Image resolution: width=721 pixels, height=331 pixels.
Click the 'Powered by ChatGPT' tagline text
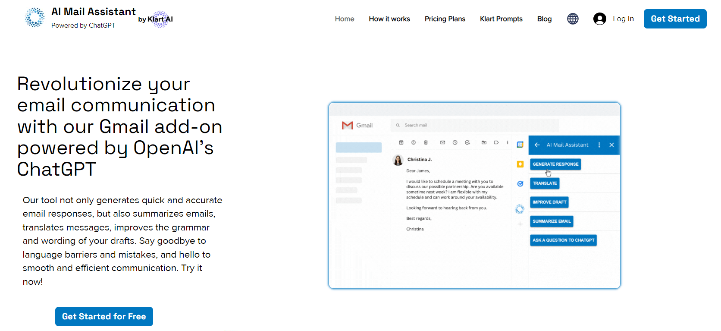pos(83,25)
